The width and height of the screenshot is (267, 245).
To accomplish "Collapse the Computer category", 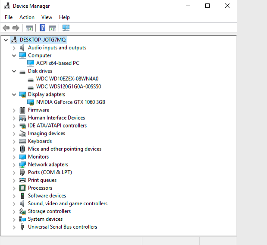I will pos(14,56).
